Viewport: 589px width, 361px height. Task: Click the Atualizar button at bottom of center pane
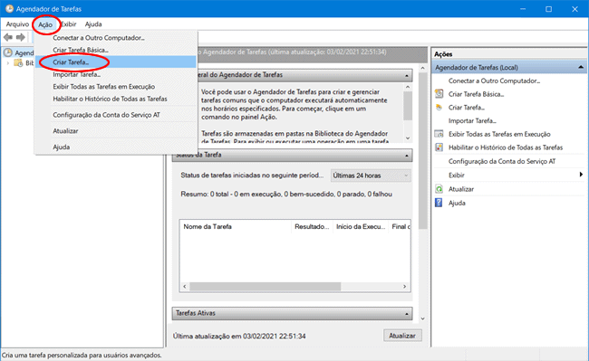pos(402,336)
